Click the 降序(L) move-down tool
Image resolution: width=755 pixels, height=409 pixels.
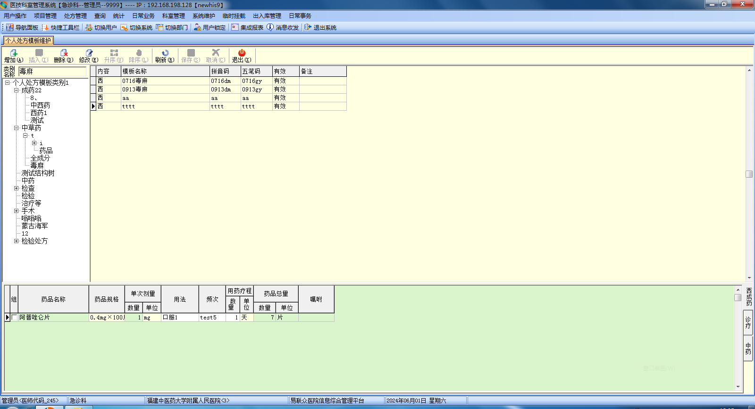[139, 56]
